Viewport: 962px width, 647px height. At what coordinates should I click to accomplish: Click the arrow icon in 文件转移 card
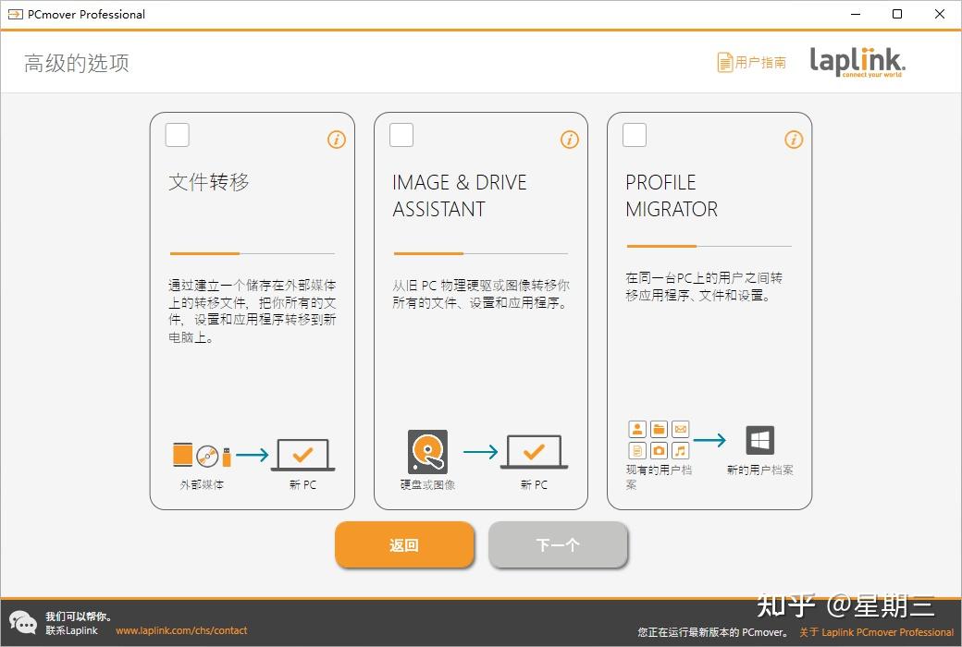pyautogui.click(x=253, y=455)
